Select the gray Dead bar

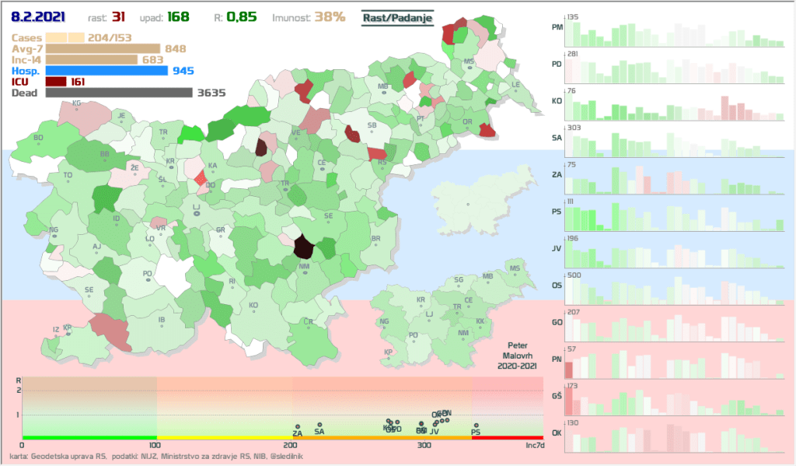click(118, 93)
